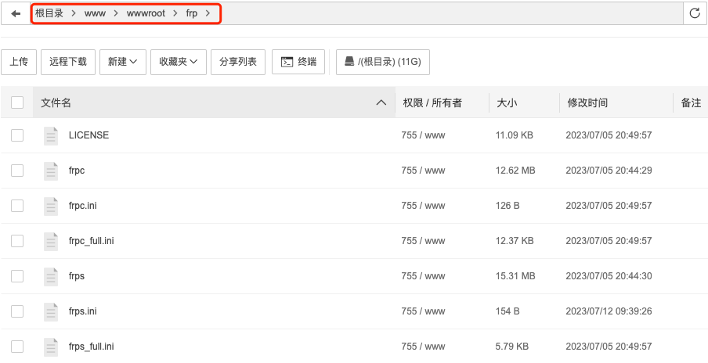
Task: Click the file icon next to LICENSE
Action: tap(51, 135)
